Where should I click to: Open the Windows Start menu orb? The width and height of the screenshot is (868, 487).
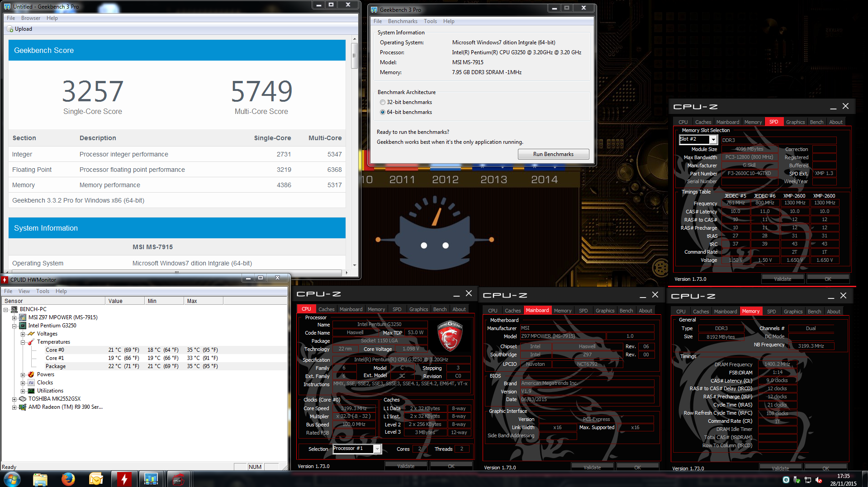point(12,479)
